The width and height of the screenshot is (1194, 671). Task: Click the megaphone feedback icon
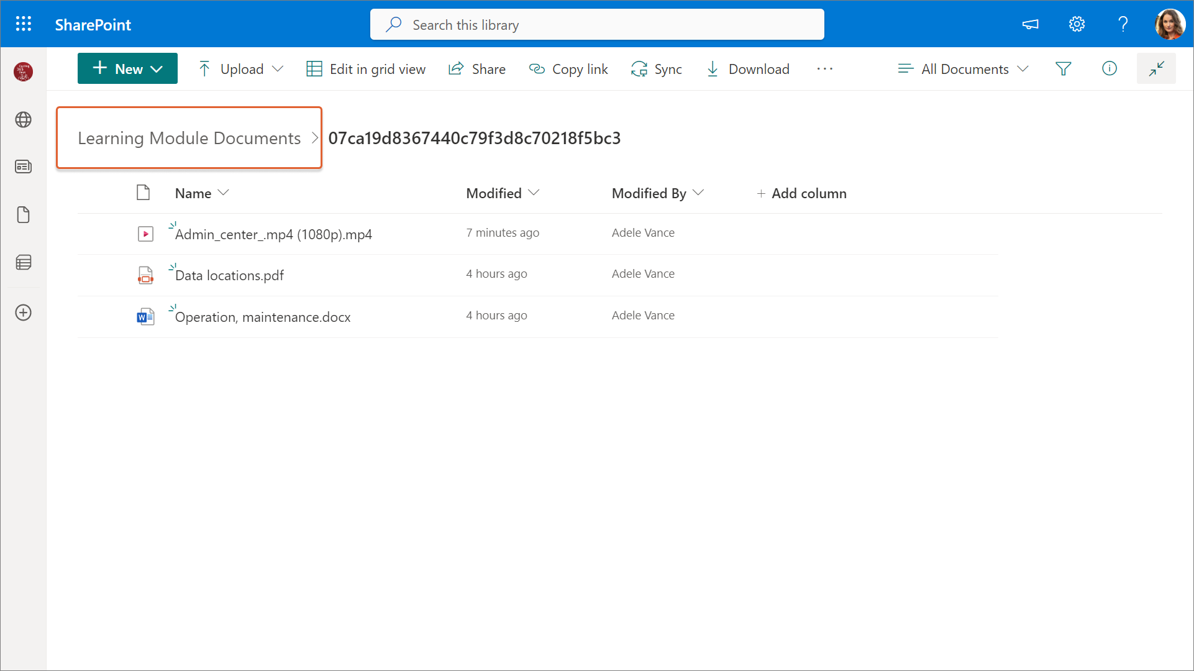pyautogui.click(x=1030, y=24)
